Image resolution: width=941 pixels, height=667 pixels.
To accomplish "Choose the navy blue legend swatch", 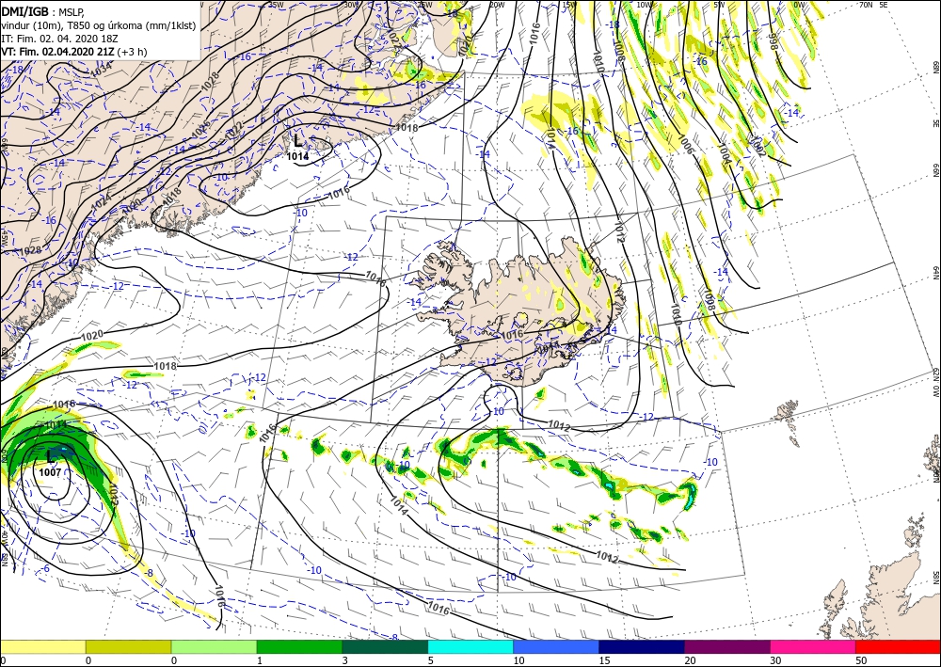I will [642, 646].
